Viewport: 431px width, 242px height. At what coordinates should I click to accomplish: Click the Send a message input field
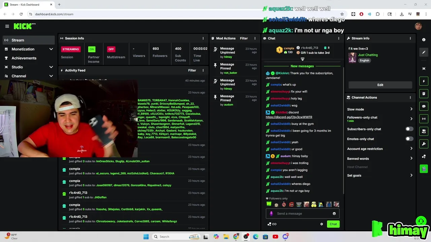point(302,213)
